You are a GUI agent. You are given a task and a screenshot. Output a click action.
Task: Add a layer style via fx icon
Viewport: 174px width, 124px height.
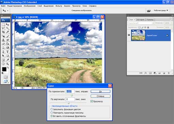click(145, 73)
